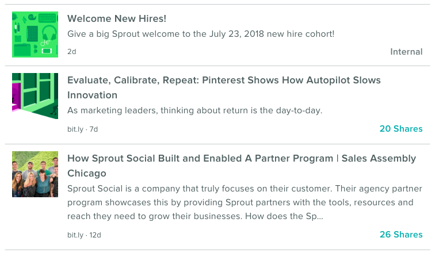Click the Pinterest article green door thumbnail
Viewport: 443px width, 253px height.
tap(35, 95)
